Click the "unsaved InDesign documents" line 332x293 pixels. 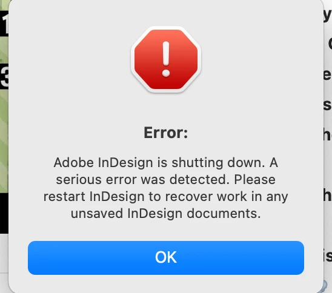[x=166, y=213]
